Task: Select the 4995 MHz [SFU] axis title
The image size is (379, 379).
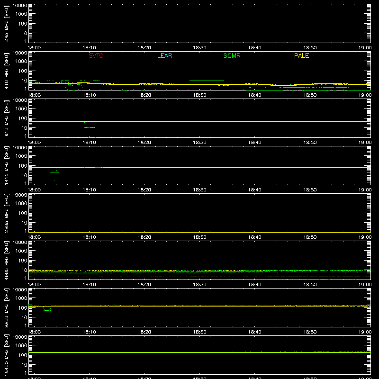Action: pos(6,260)
